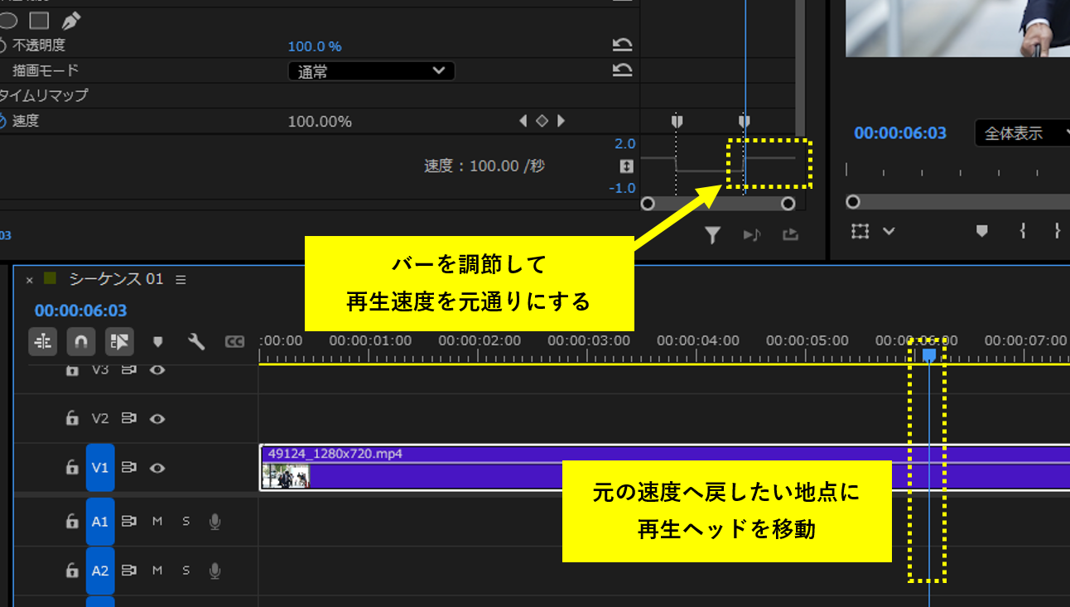Click the closed captions (CC) icon
1070x607 pixels.
(234, 341)
